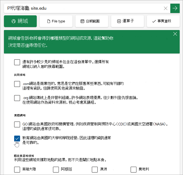This screenshot has width=183, height=175.
Task: Open the 運算子 operators tab
Action: click(128, 21)
